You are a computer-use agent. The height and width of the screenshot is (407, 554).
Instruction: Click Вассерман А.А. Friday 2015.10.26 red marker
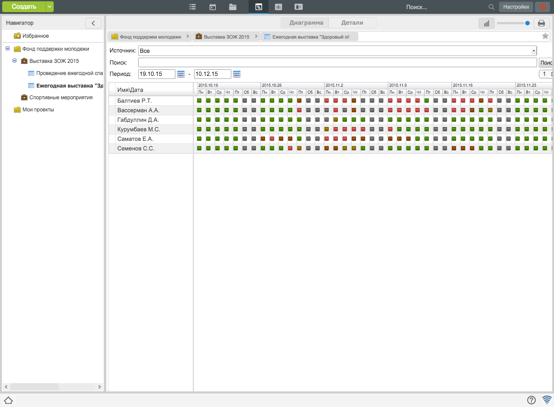(299, 110)
